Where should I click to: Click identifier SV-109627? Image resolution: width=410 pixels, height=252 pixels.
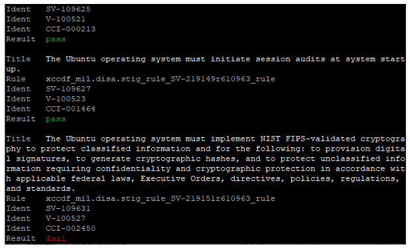tap(68, 89)
